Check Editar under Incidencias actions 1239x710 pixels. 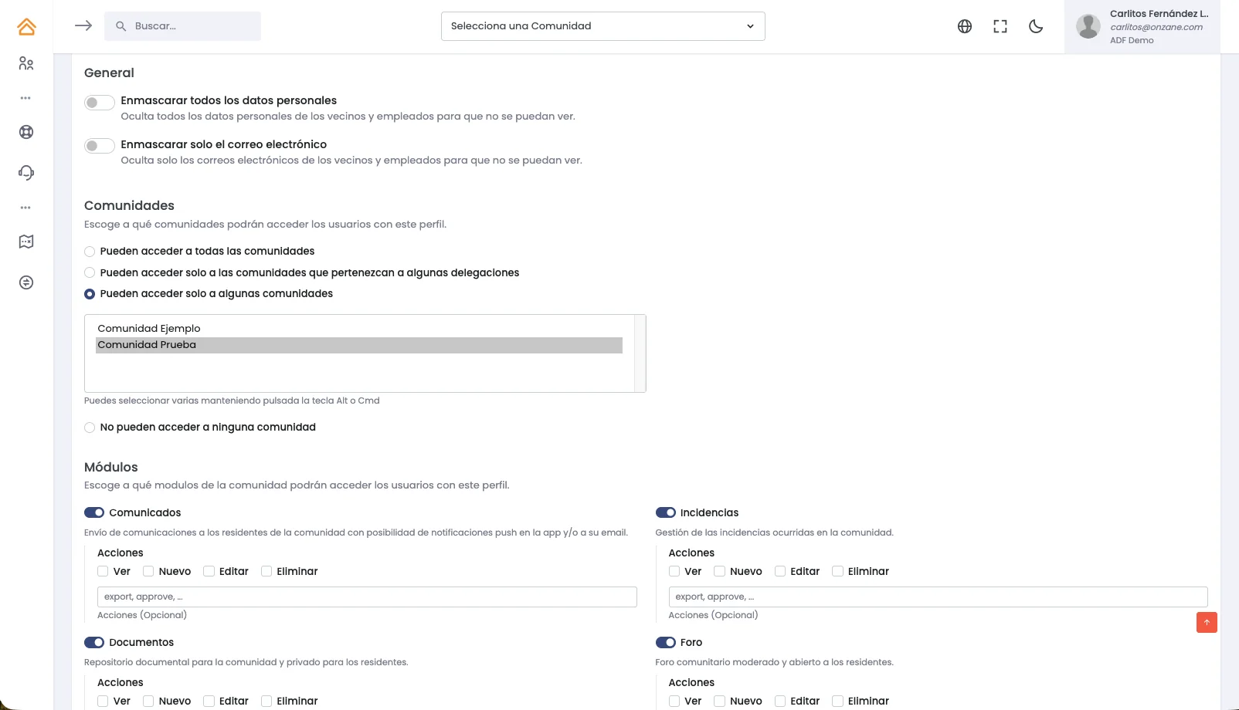pos(780,571)
